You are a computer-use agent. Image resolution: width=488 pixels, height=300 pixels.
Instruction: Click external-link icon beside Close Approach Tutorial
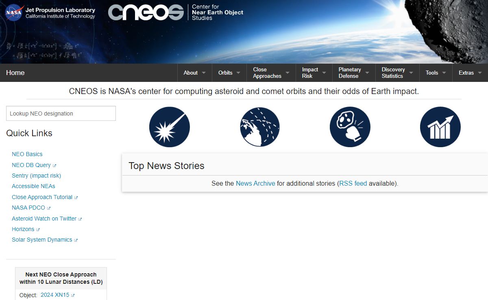click(76, 197)
